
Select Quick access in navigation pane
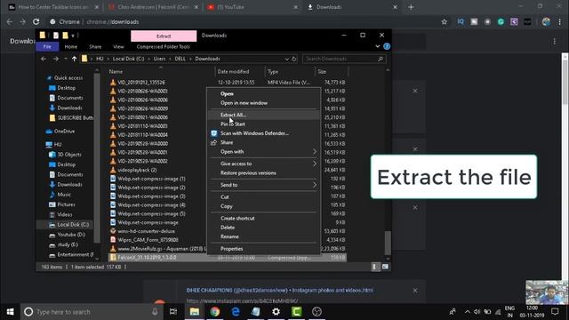pos(68,78)
